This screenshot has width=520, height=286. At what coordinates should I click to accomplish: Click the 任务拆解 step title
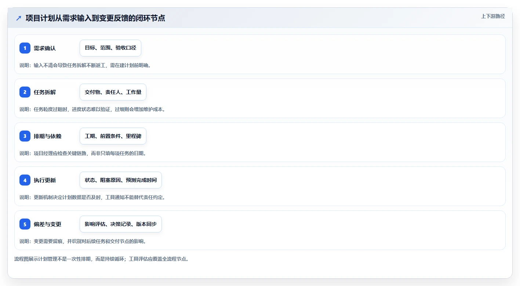coord(45,92)
